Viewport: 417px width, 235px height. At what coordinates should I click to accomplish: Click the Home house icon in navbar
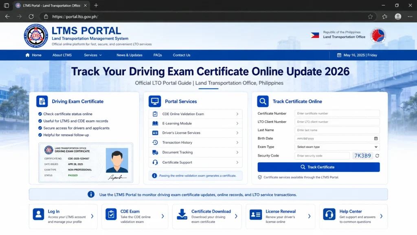(x=27, y=55)
